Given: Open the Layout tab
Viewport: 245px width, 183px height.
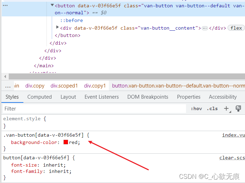Looking at the screenshot, I should point(68,97).
